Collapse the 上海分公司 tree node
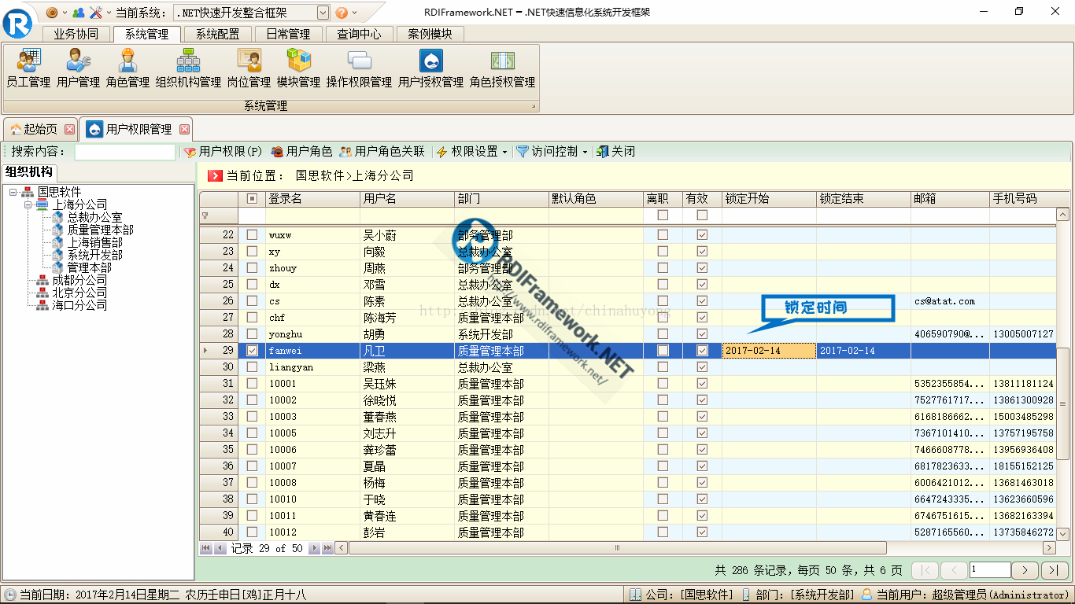The height and width of the screenshot is (604, 1075). 28,204
